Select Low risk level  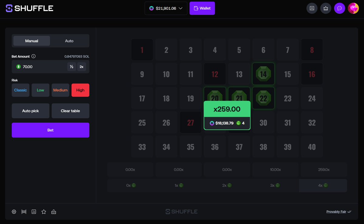[40, 90]
